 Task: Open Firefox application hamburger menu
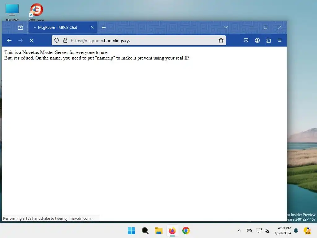point(280,41)
